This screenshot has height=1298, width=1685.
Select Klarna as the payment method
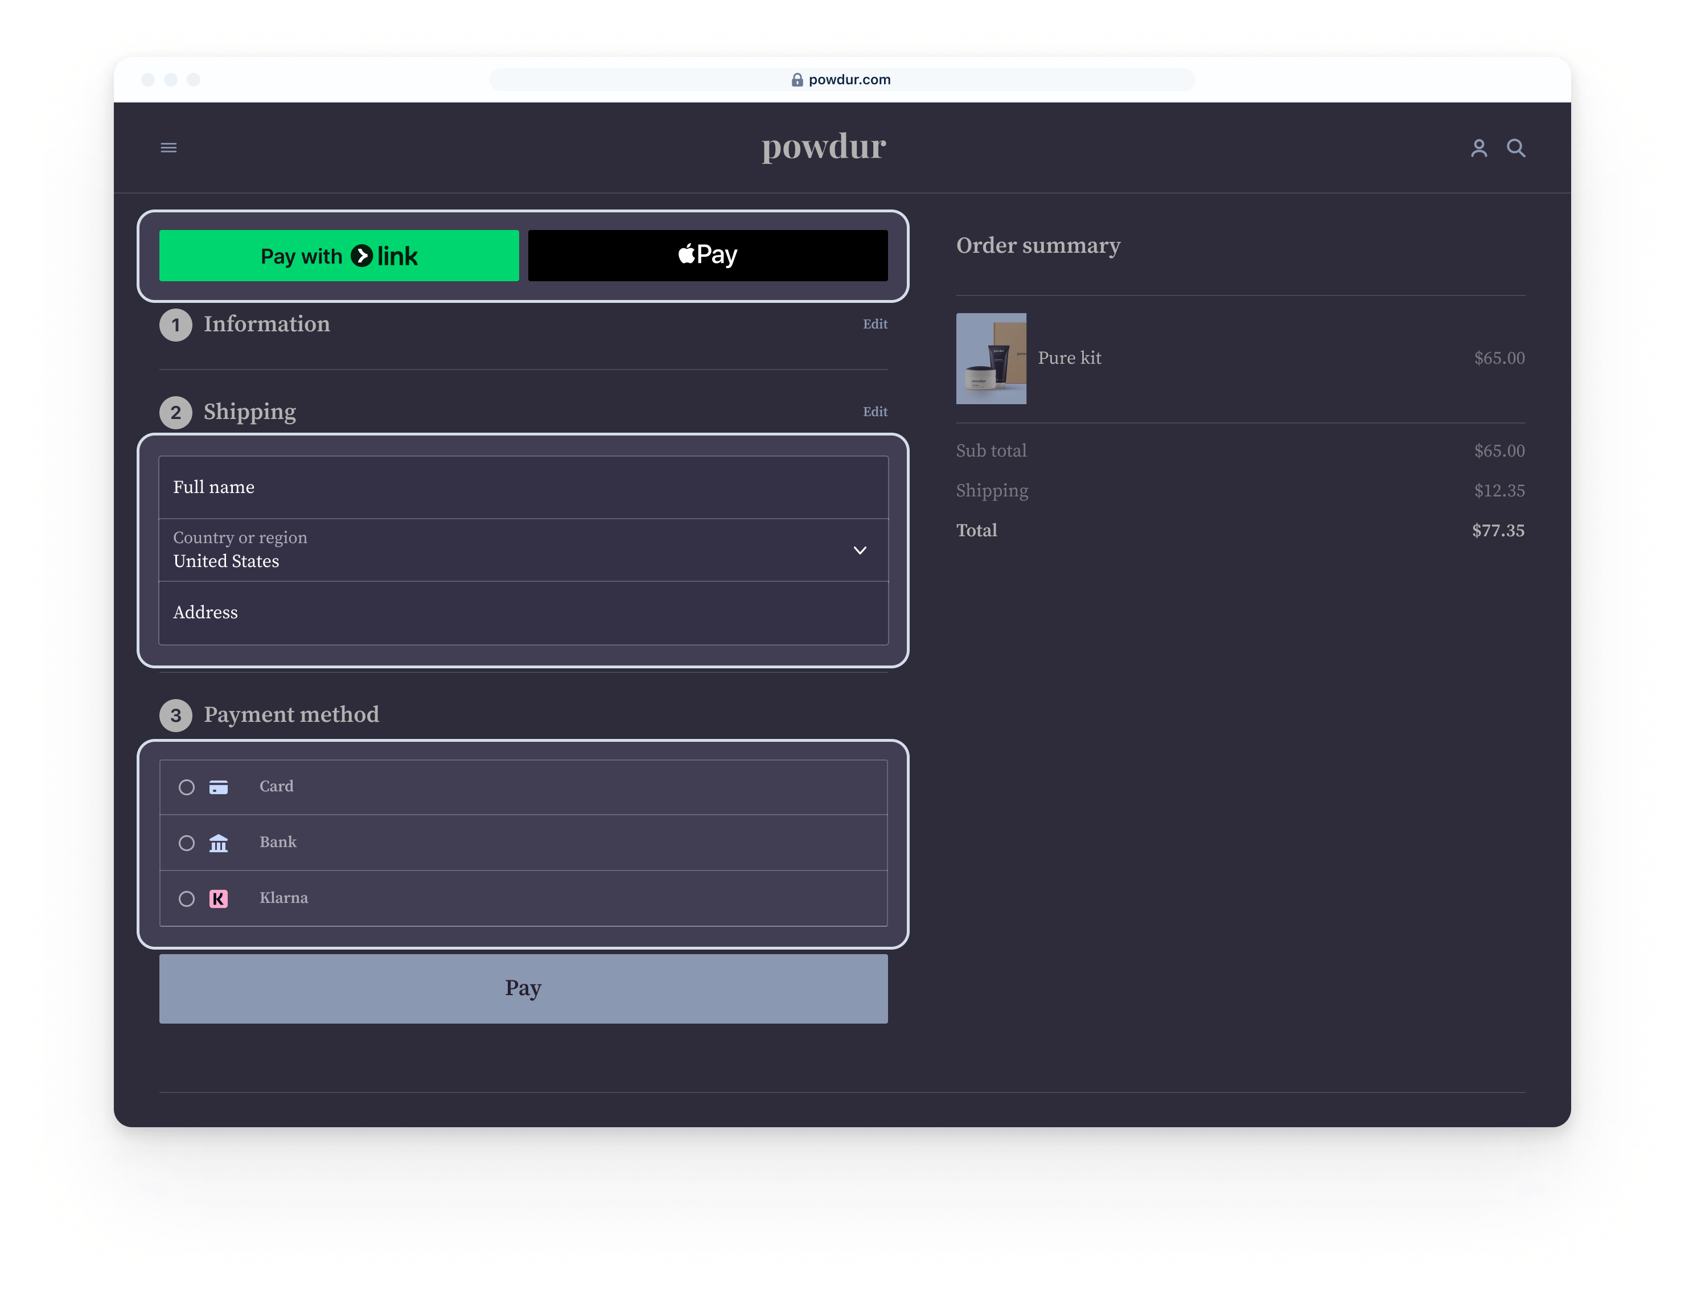tap(187, 898)
